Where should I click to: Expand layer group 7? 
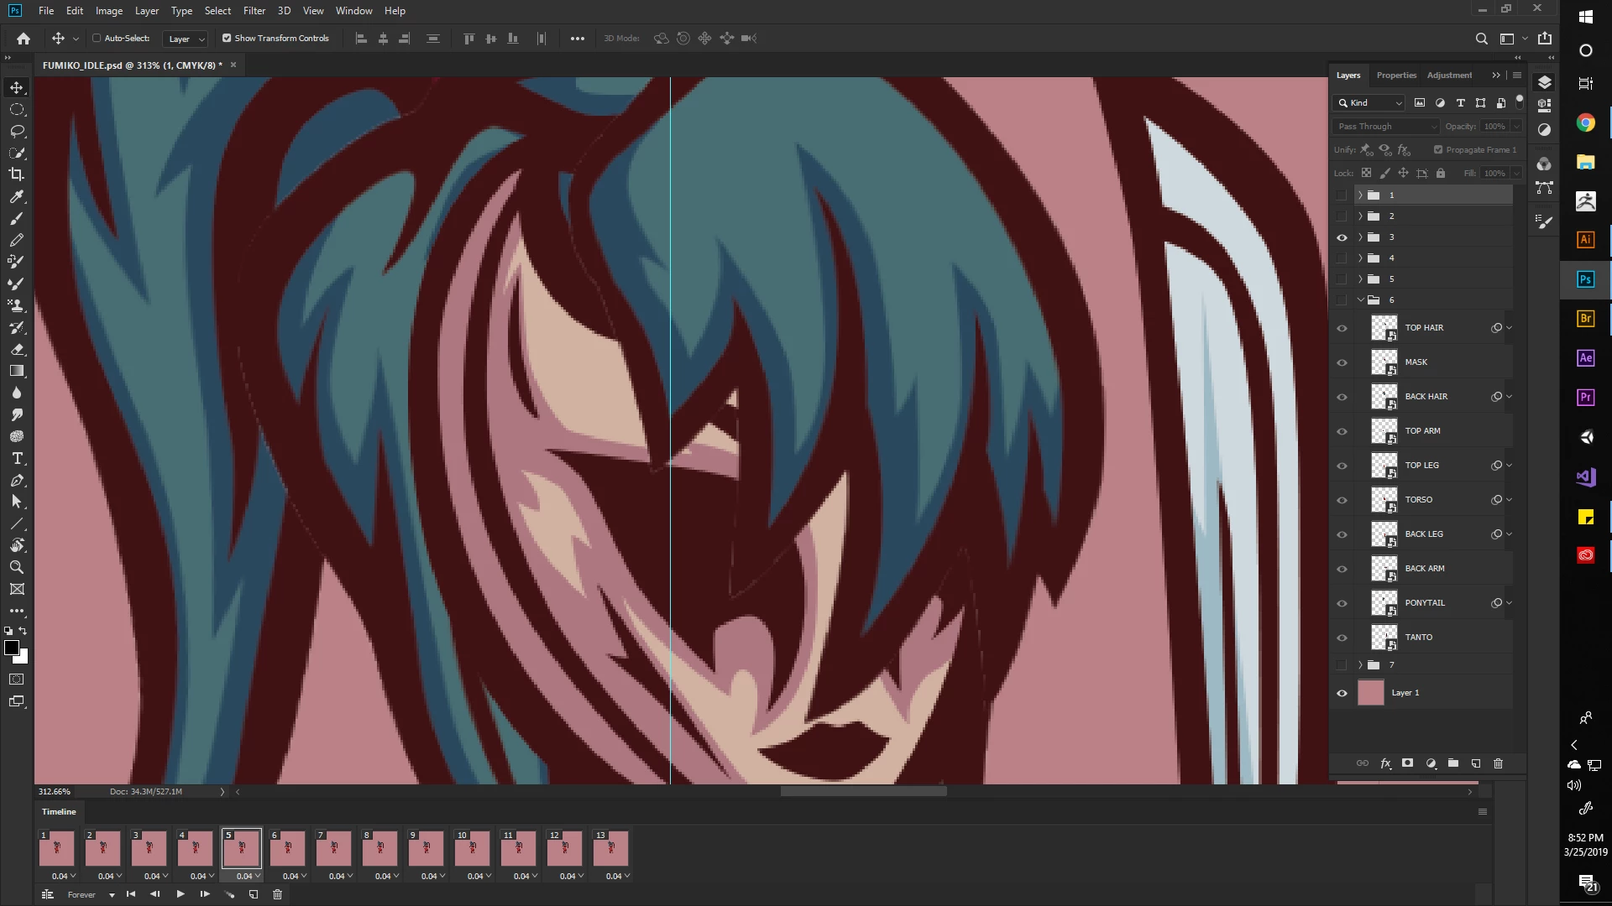coord(1360,665)
